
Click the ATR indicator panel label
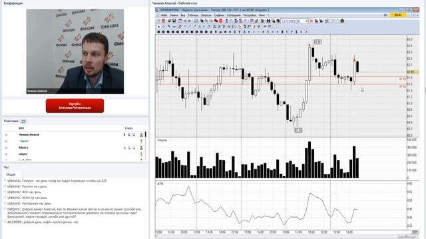coord(160,184)
